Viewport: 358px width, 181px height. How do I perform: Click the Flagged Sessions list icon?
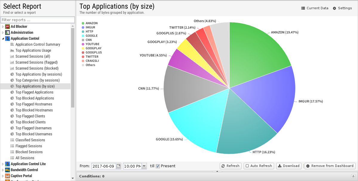click(x=12, y=146)
